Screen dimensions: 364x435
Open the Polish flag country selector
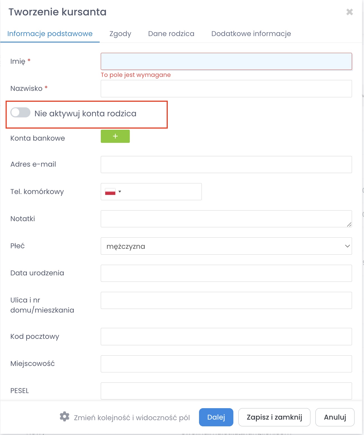point(113,192)
